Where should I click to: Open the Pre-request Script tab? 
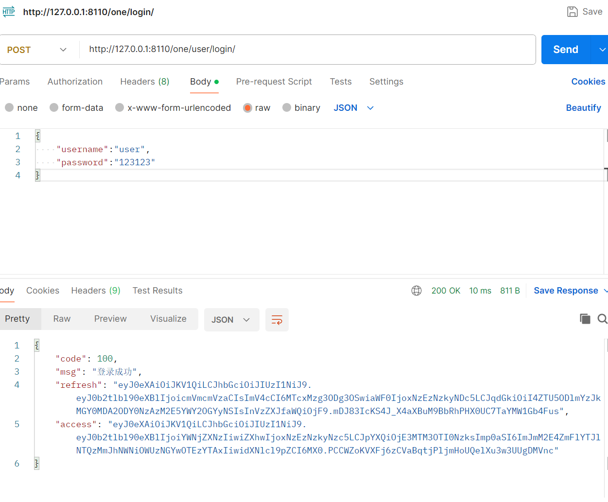pos(274,82)
